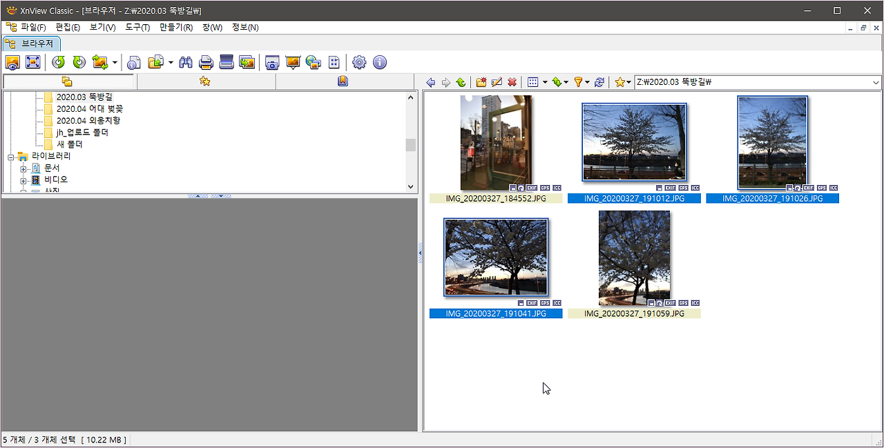Click the folder tree scroll-down arrow
Viewport: 884px width, 448px height.
411,186
